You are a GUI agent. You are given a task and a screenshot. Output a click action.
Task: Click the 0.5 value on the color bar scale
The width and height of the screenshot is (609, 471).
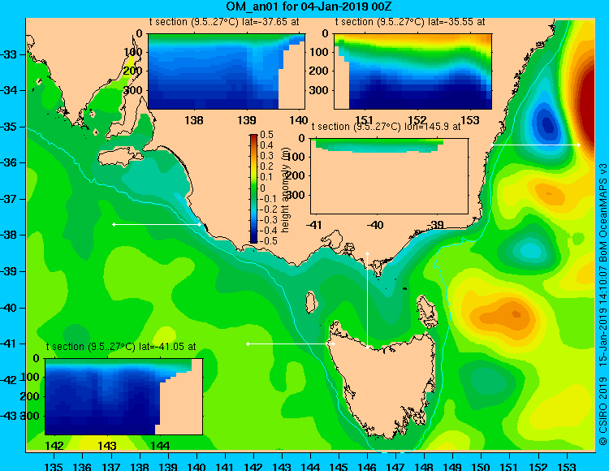[266, 135]
